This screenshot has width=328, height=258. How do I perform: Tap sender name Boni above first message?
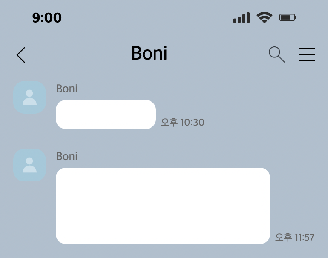67,89
